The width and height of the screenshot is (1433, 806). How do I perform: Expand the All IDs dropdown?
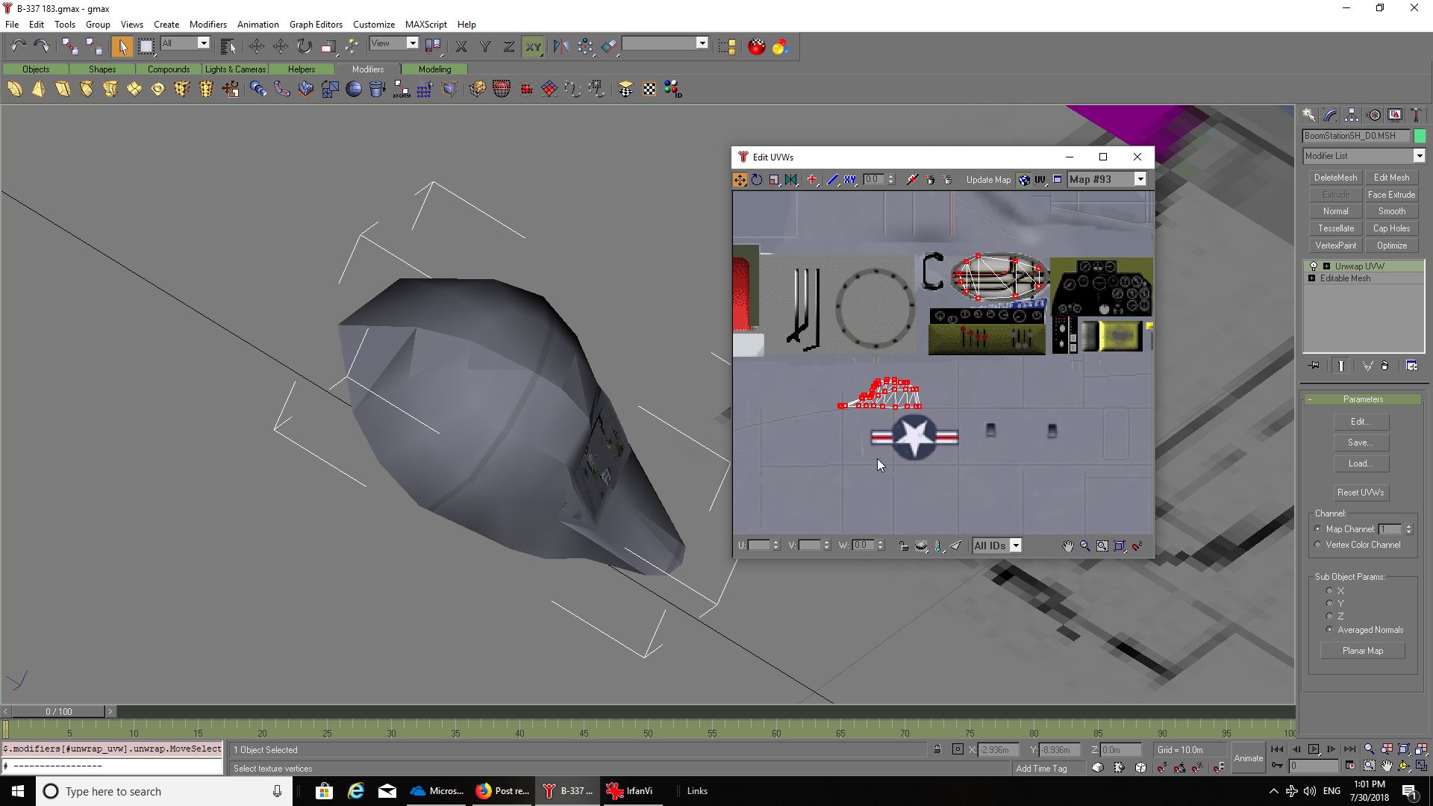click(1015, 546)
